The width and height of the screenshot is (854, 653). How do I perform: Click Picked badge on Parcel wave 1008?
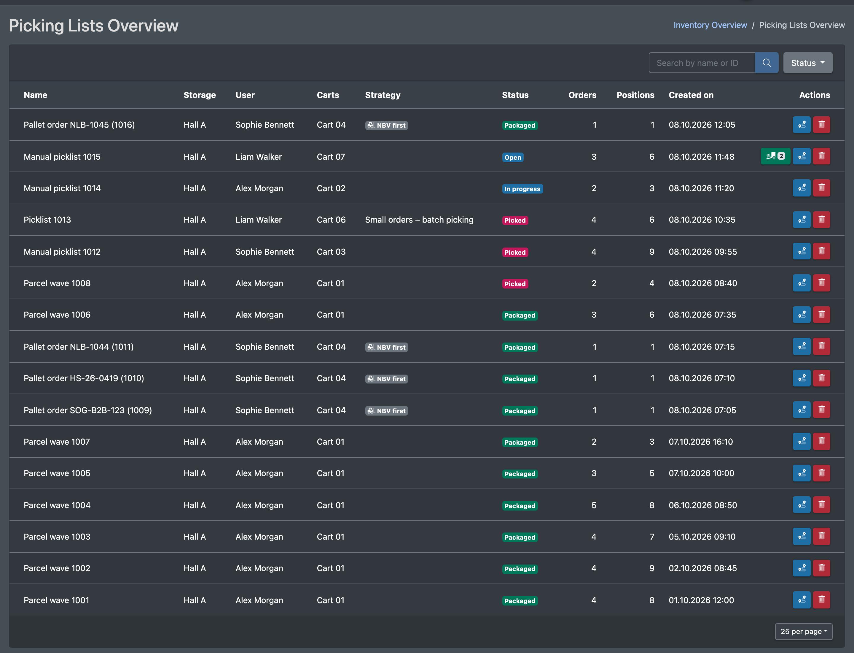[x=515, y=284]
